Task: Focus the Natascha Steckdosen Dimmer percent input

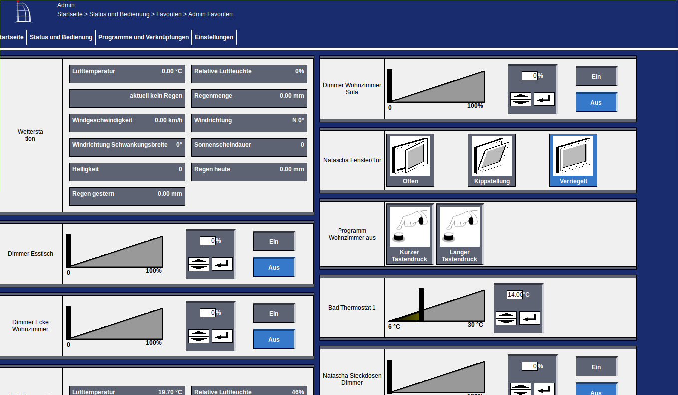Action: 530,366
